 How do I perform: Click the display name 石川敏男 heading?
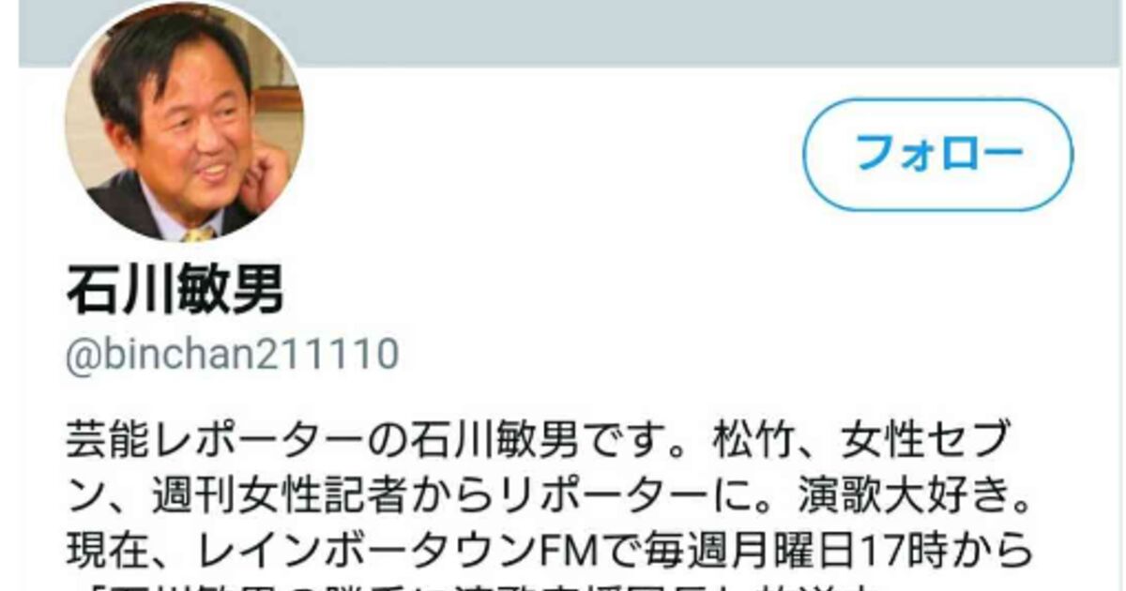(175, 292)
